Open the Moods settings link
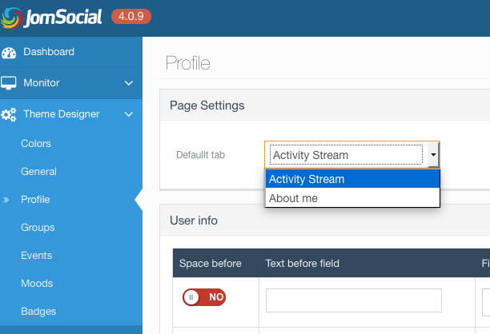 click(37, 284)
